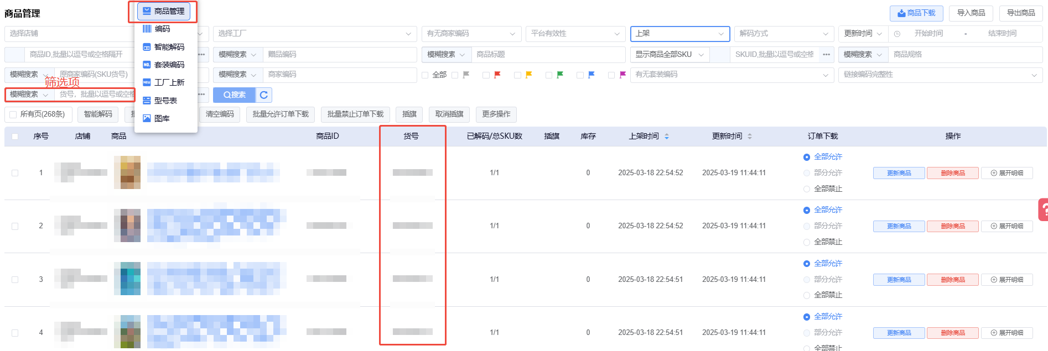Click the 商品标题 input field

tap(548, 55)
